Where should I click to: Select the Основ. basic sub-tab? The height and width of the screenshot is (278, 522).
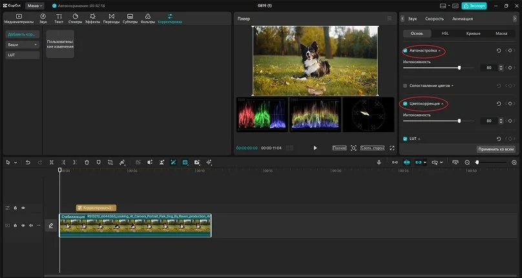coord(417,34)
